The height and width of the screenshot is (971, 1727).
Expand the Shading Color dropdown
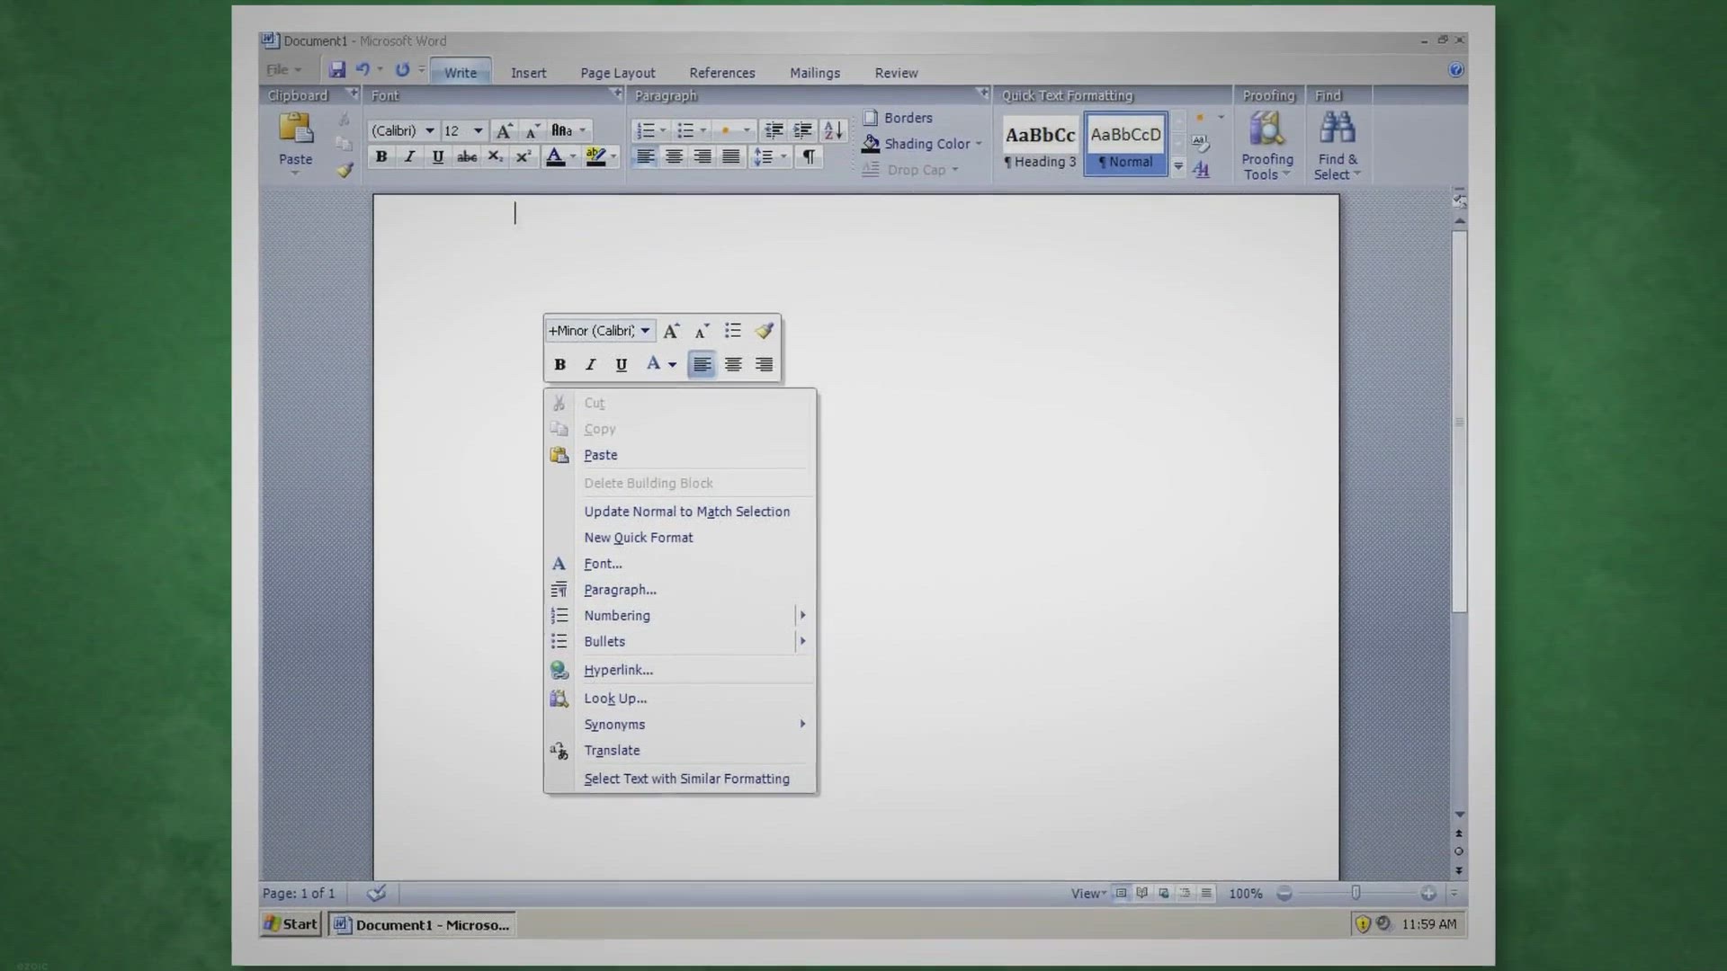pyautogui.click(x=978, y=144)
